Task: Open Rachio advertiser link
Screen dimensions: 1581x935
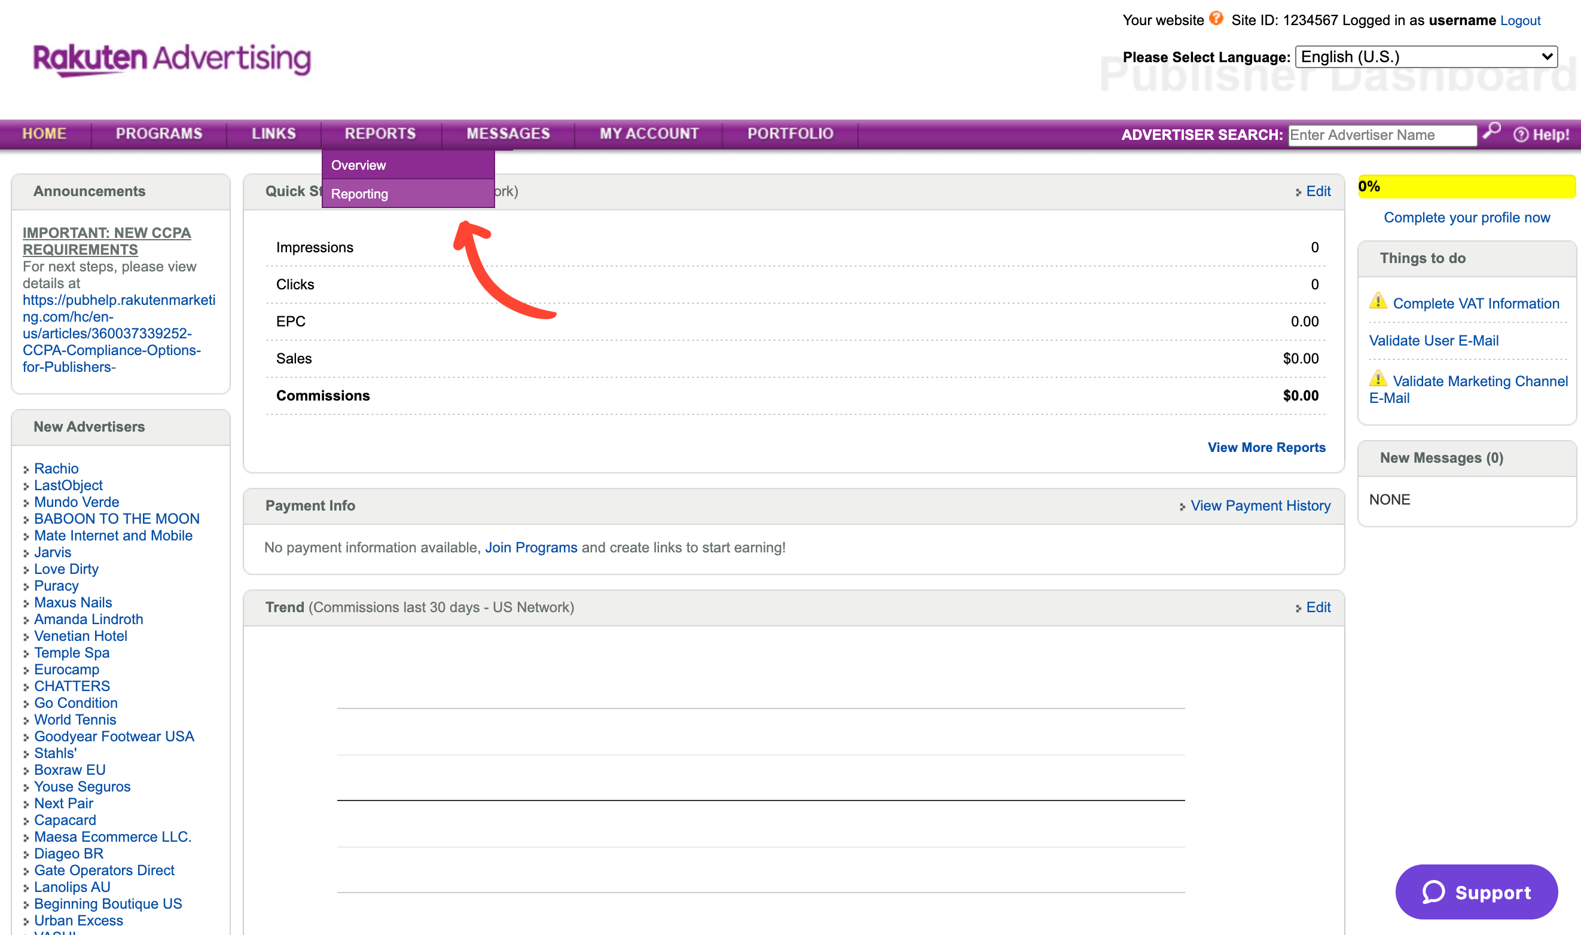Action: 56,468
